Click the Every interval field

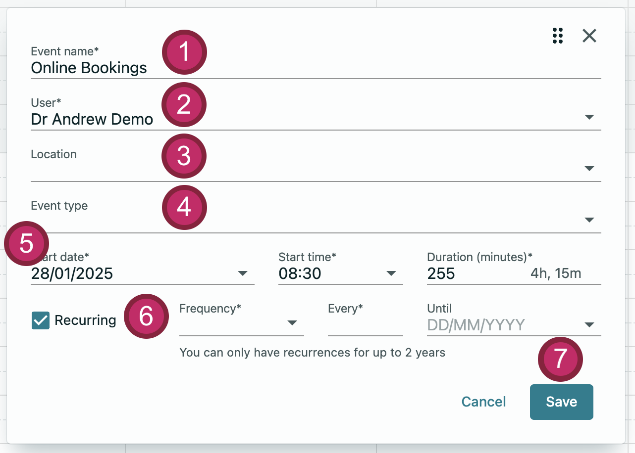click(x=365, y=325)
